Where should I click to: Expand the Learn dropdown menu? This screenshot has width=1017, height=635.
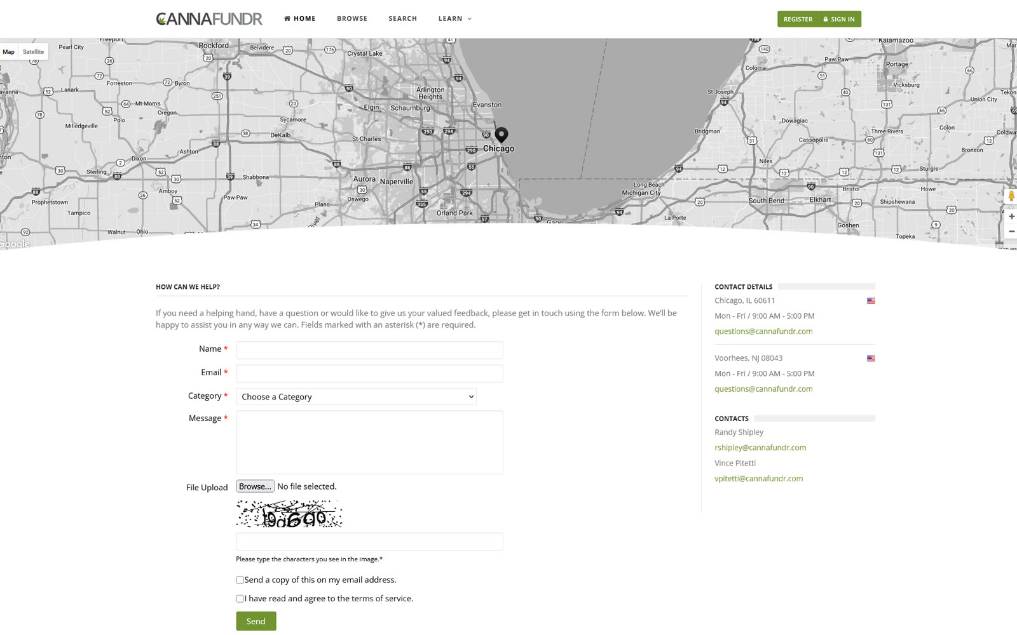454,18
